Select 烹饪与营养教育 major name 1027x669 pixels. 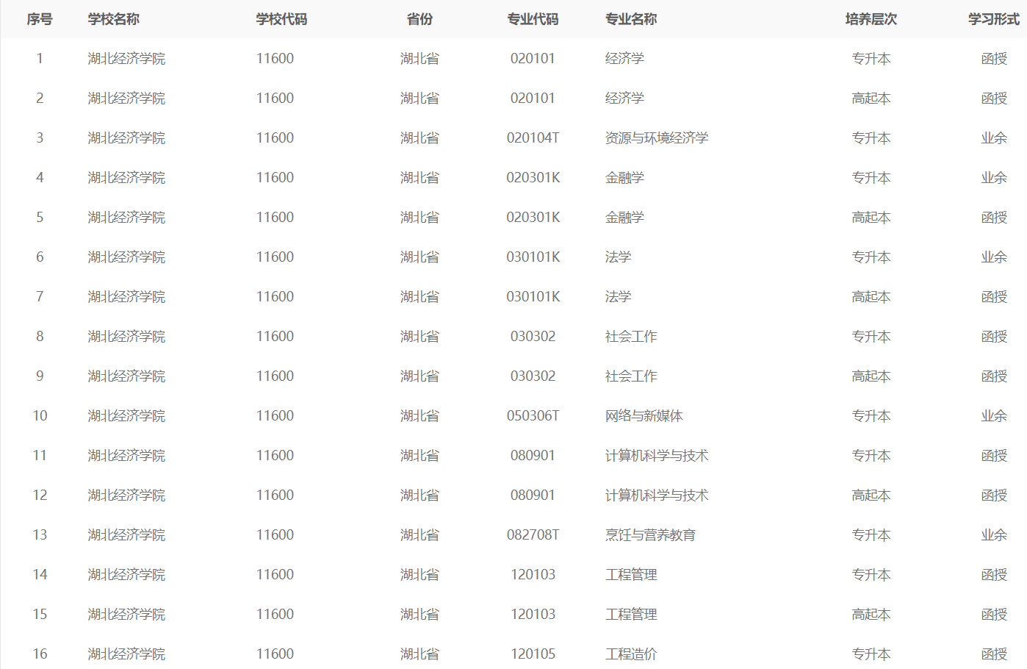click(651, 535)
